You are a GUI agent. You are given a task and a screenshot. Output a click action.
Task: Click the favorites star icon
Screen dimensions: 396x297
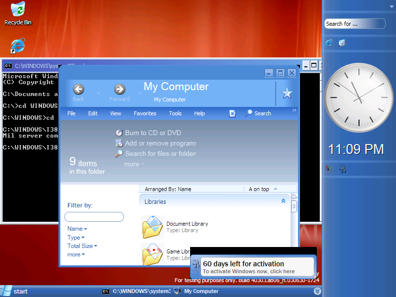click(287, 94)
